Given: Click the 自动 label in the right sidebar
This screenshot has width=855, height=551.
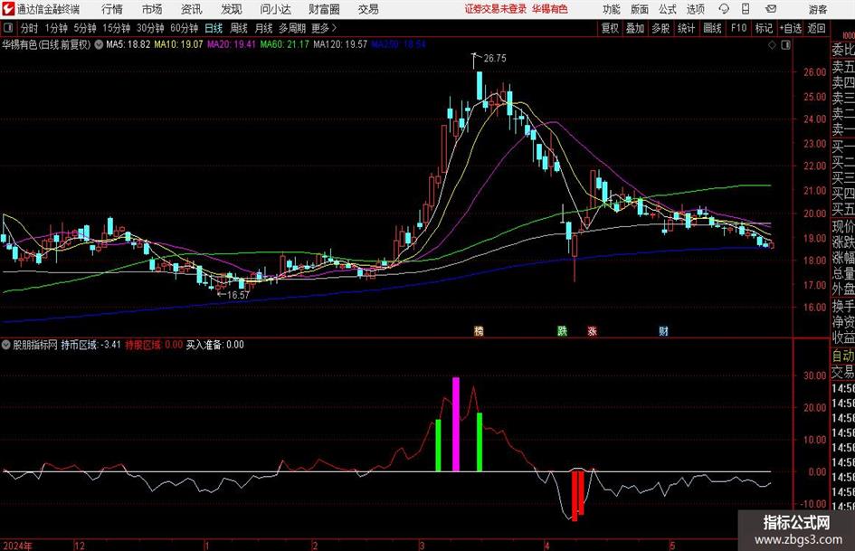Looking at the screenshot, I should click(x=843, y=356).
